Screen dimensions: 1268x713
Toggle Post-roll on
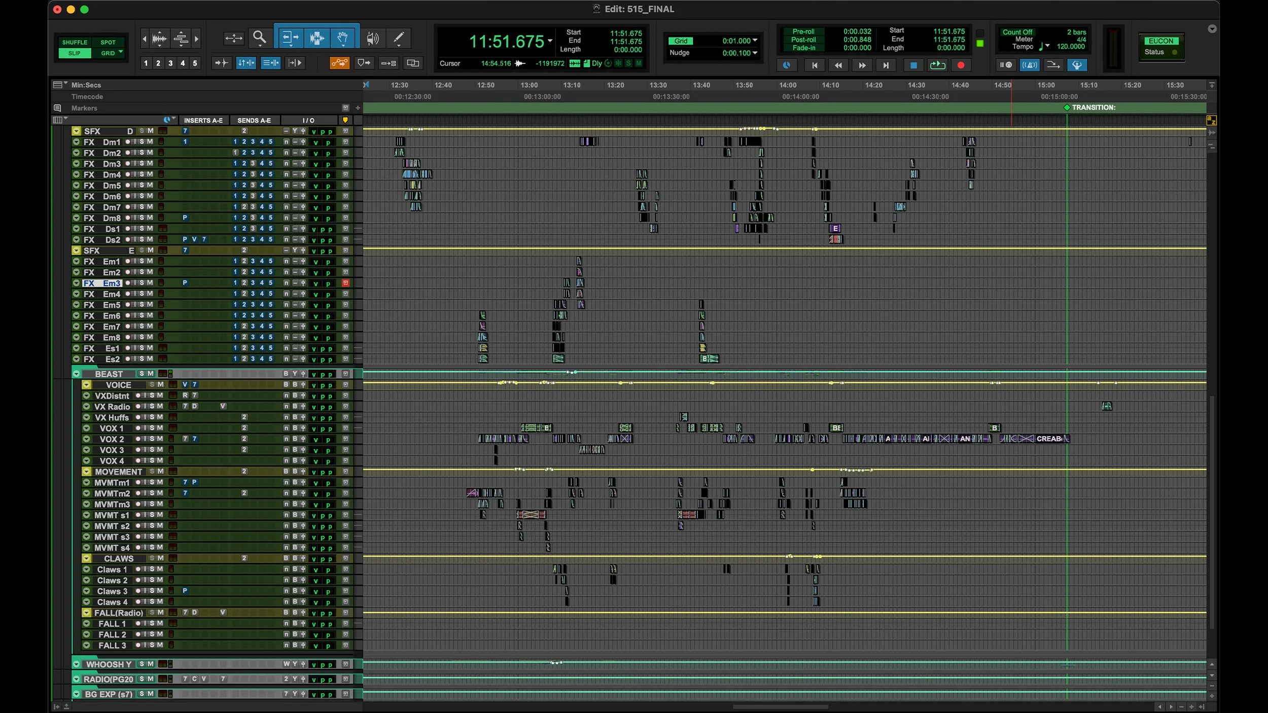(803, 40)
